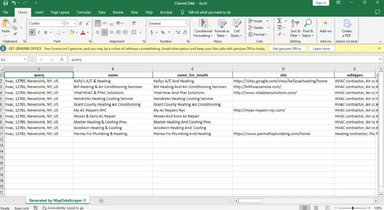Toggle Align Right for text
This screenshot has height=210, width=384.
pos(111,32)
